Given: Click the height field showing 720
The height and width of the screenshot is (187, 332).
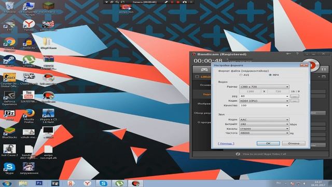Looking at the screenshot, I should click(278, 91).
